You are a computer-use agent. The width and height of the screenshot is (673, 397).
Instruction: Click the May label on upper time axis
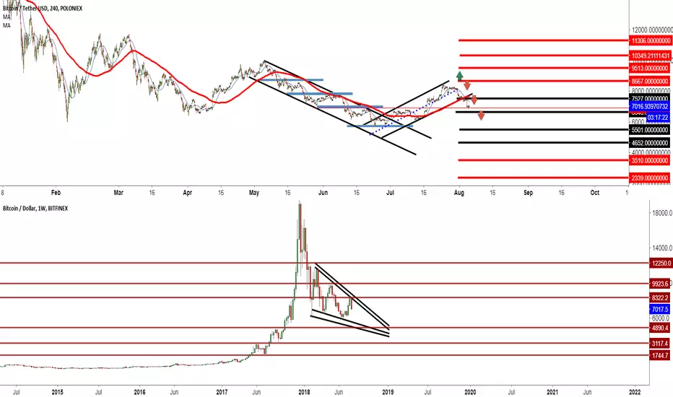(254, 193)
